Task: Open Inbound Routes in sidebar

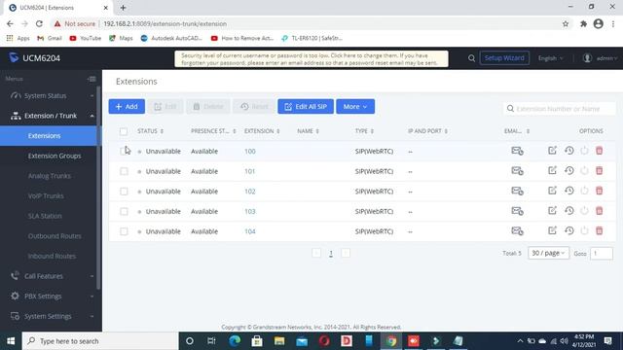Action: pyautogui.click(x=52, y=256)
